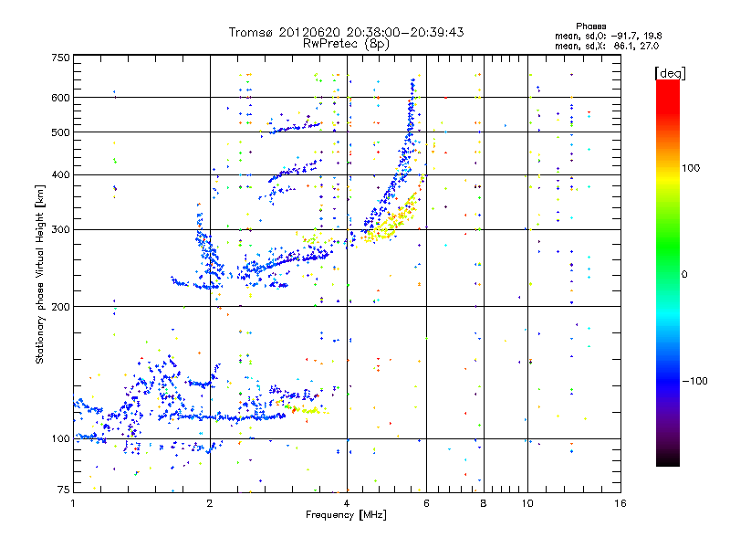This screenshot has height=548, width=730.
Task: Click the plot title "Tromsø 20120620 20:38:00-20:39:43"
Action: tap(346, 32)
